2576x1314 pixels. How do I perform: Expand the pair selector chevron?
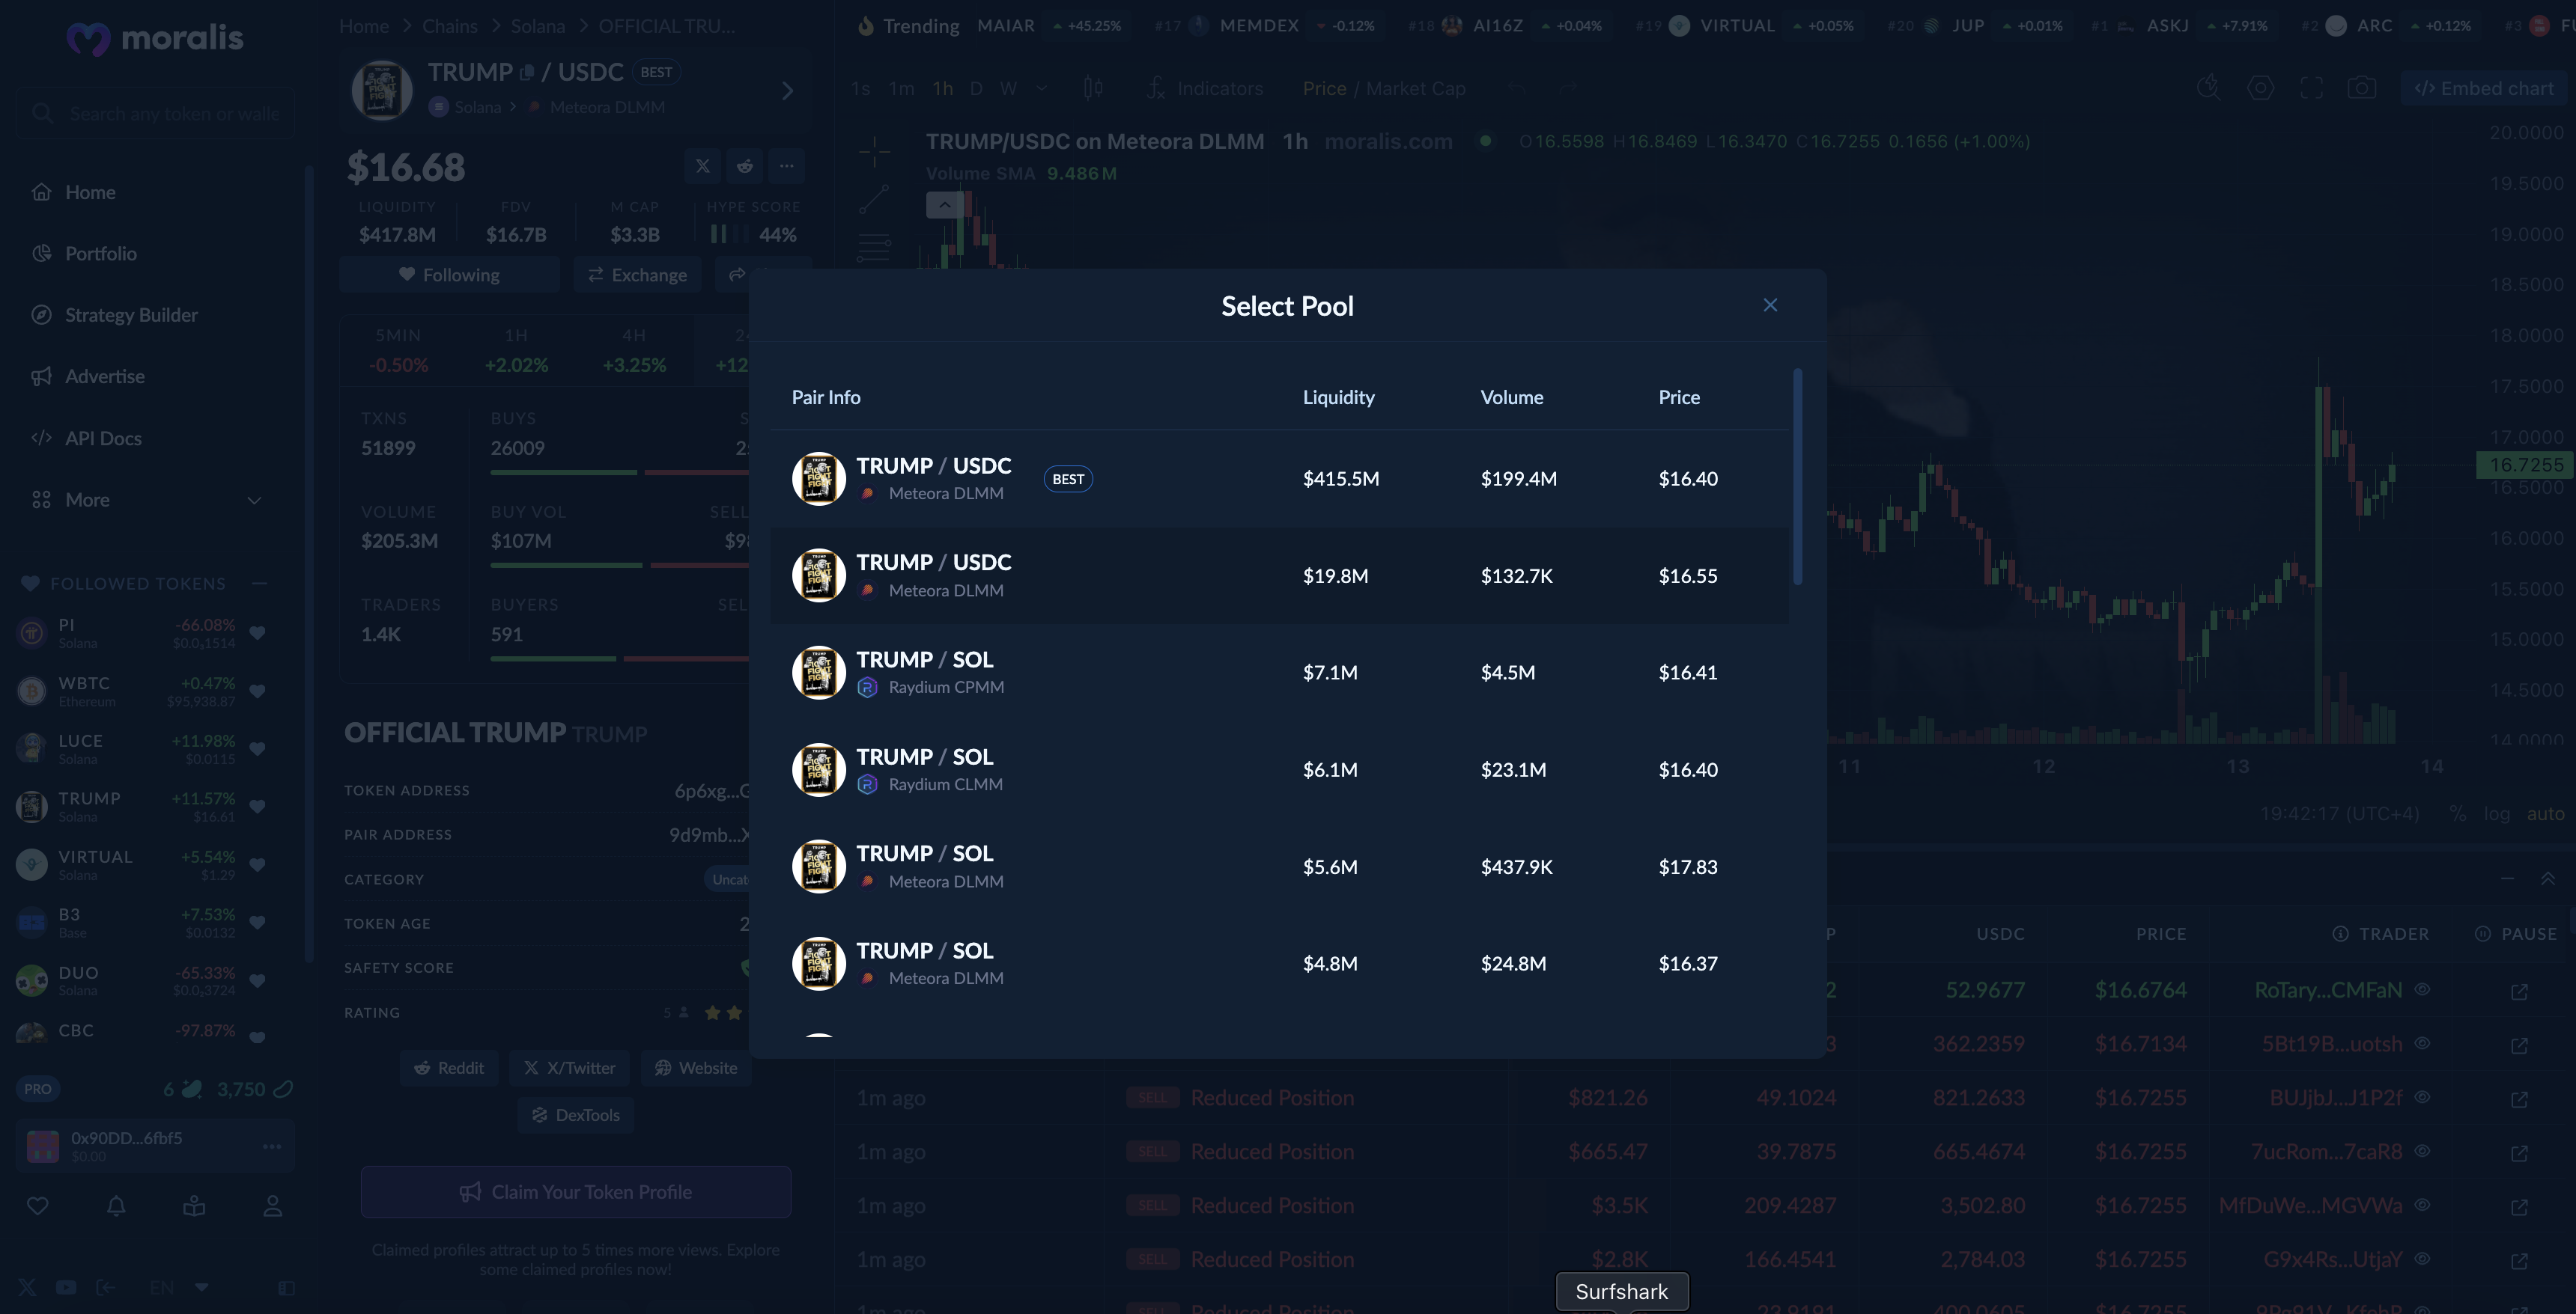click(787, 91)
